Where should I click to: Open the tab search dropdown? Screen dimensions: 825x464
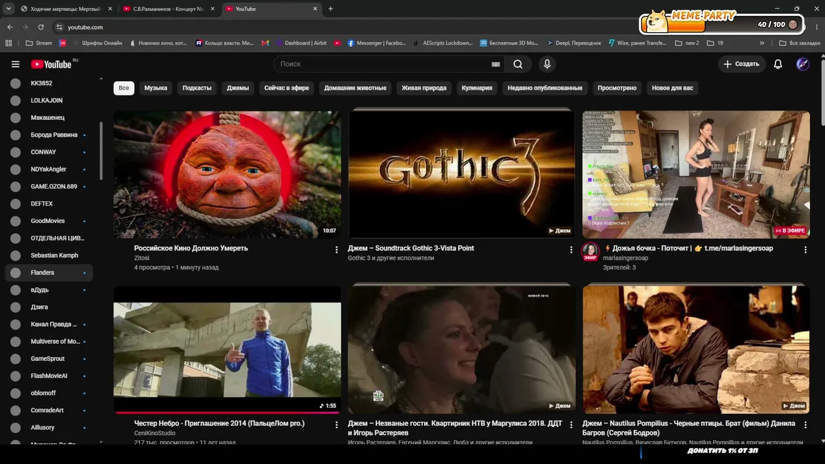click(8, 9)
